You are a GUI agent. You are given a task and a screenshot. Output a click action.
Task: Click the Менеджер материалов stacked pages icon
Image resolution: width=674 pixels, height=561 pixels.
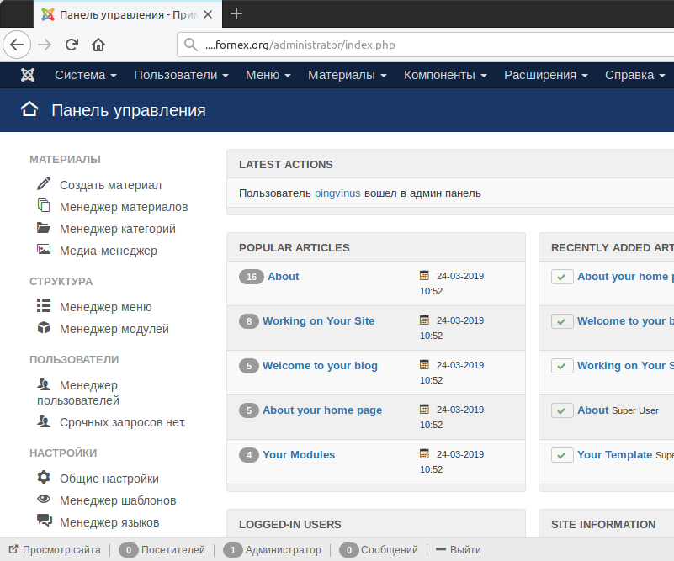pyautogui.click(x=44, y=206)
